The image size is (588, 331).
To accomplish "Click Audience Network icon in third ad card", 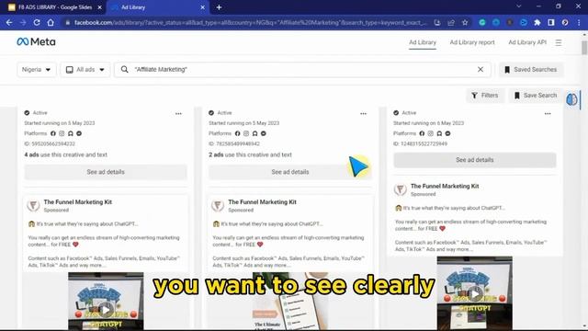I will 439,133.
